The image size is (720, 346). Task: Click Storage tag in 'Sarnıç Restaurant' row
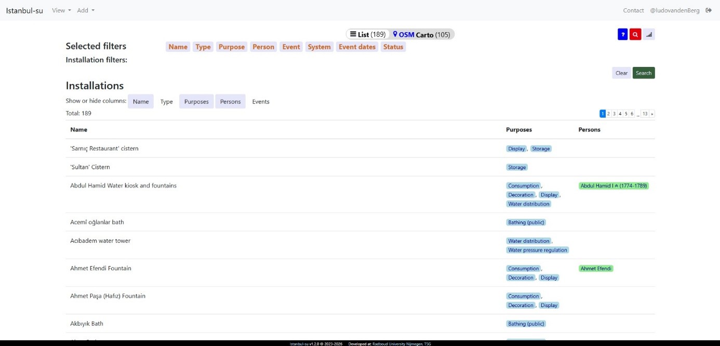(541, 149)
